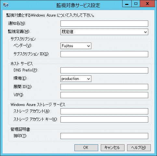The width and height of the screenshot is (157, 156).
Task: Click the キャンセル button
Action: point(112,148)
